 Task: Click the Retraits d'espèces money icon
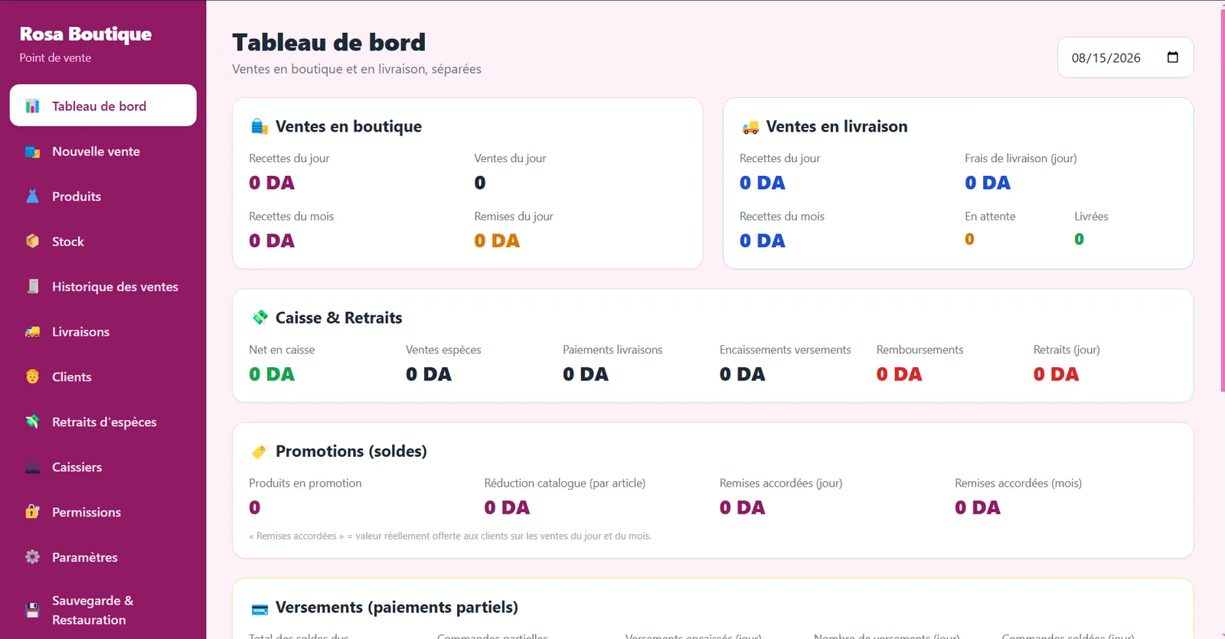pos(32,422)
